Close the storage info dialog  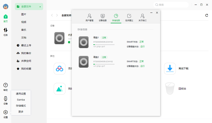click(x=157, y=13)
